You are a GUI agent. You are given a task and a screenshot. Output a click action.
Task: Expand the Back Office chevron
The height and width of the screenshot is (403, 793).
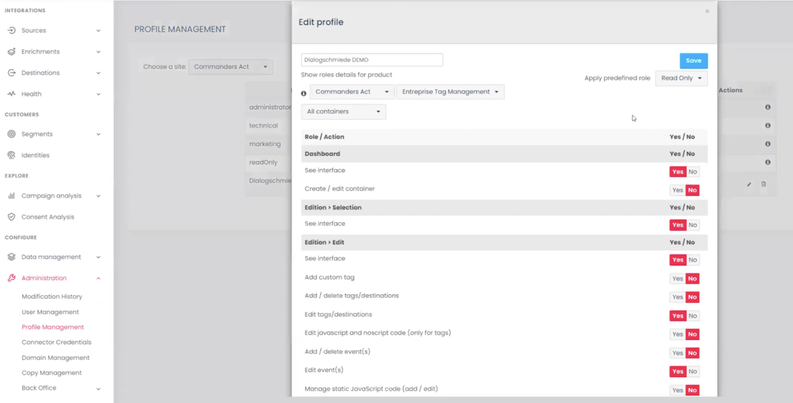pyautogui.click(x=98, y=389)
